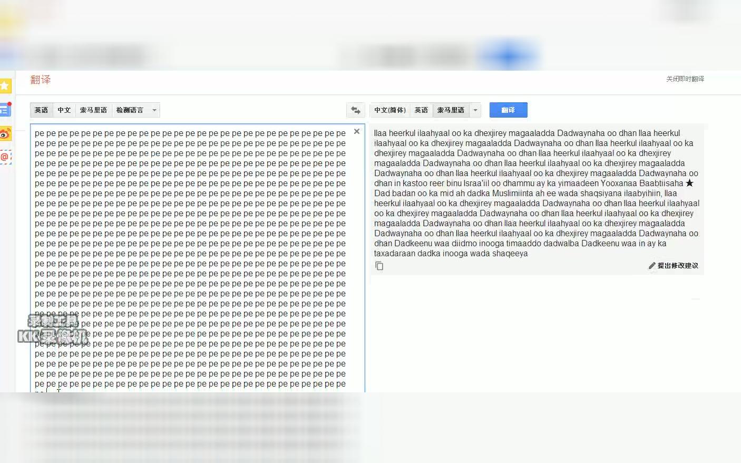Viewport: 741px width, 463px height.
Task: Click the red 翻译 page title
Action: pos(41,80)
